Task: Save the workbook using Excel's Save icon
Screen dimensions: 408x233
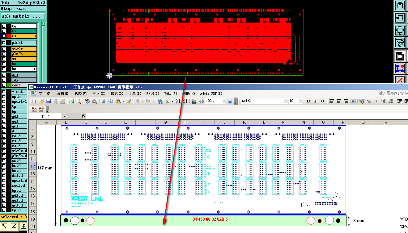Action: coord(49,101)
